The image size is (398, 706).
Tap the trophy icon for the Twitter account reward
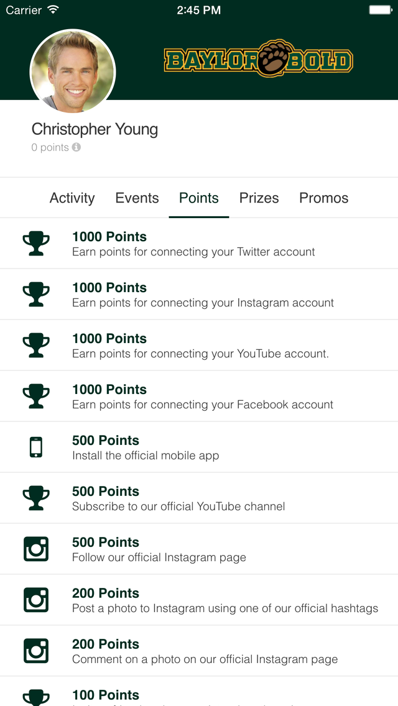click(x=36, y=244)
